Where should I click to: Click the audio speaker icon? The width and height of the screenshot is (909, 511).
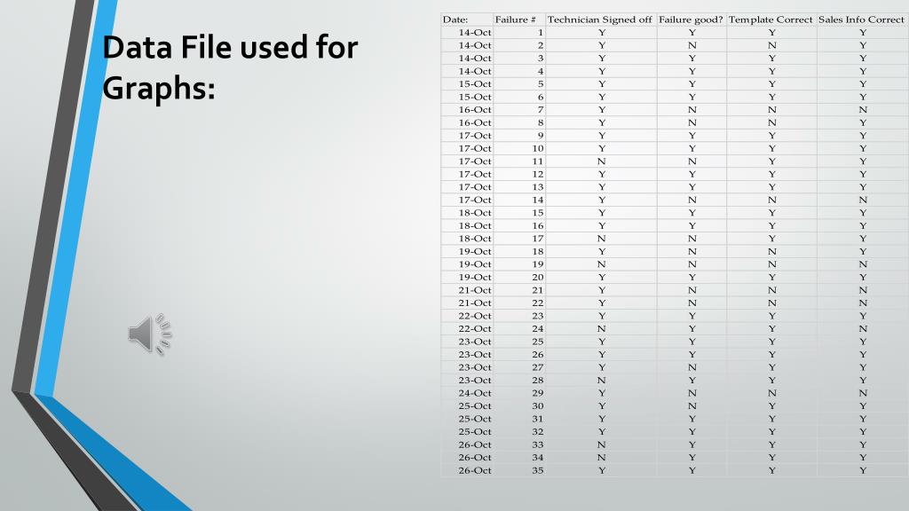149,334
